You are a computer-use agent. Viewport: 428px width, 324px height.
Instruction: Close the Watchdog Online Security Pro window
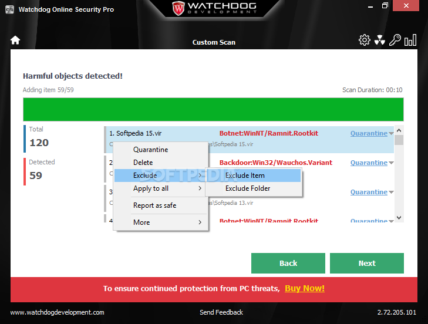coord(406,6)
